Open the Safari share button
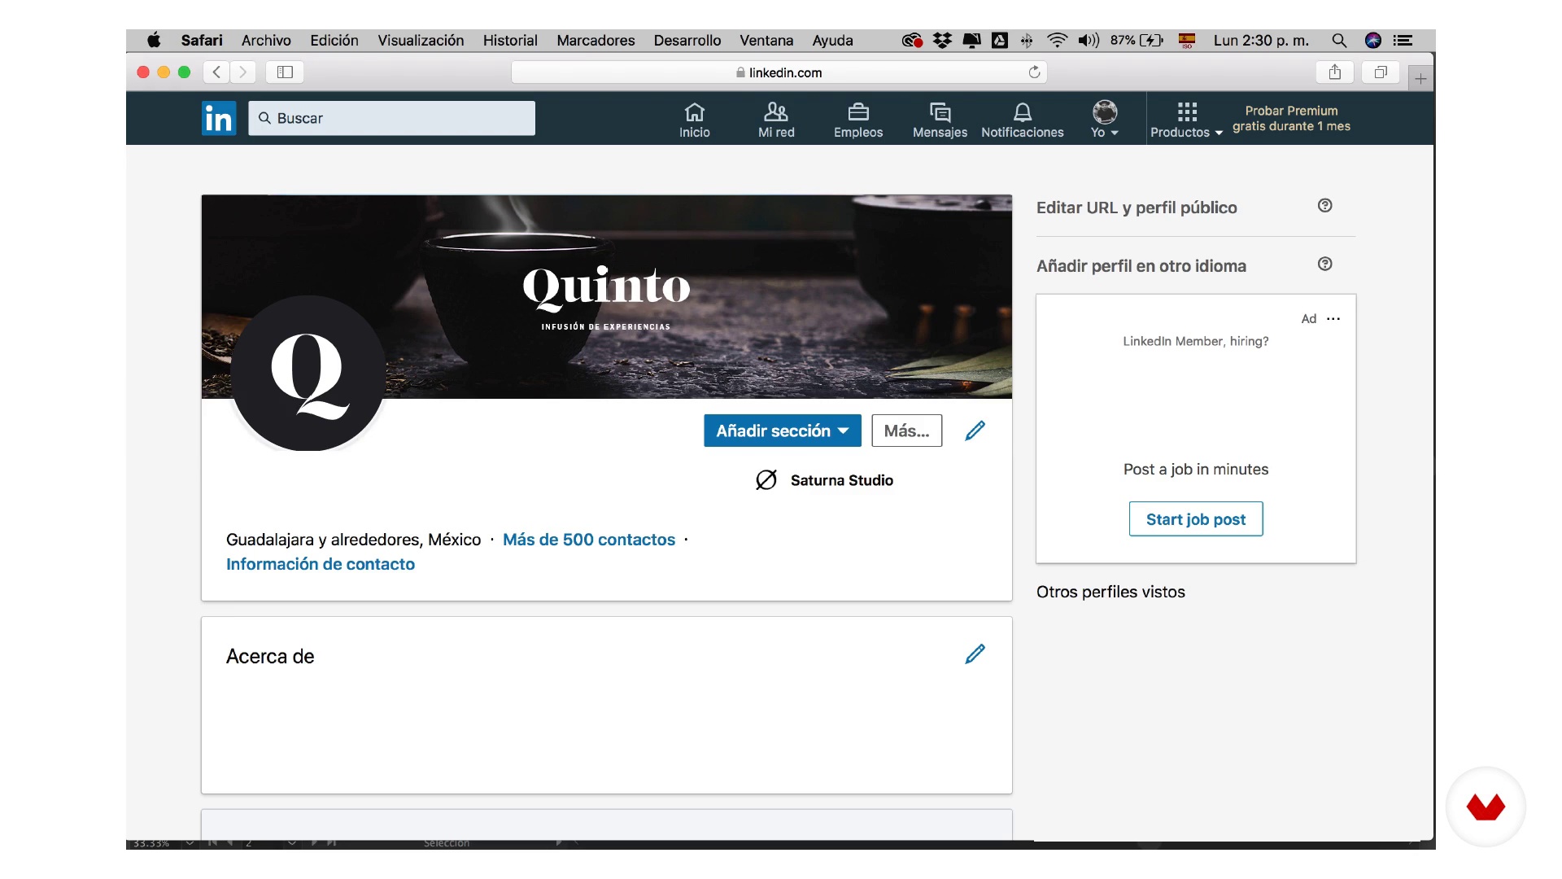The width and height of the screenshot is (1562, 879). pyautogui.click(x=1335, y=72)
